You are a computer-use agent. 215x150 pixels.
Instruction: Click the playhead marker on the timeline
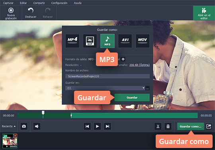coord(43,114)
